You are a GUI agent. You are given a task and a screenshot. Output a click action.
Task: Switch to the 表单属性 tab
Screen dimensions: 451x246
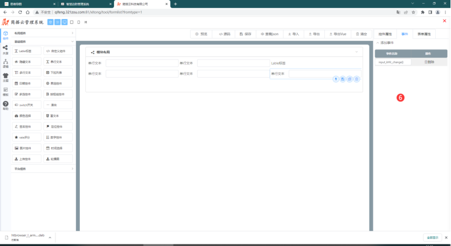(424, 34)
